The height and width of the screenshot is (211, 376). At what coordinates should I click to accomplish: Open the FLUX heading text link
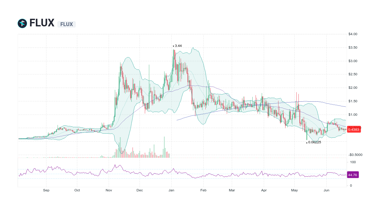tap(41, 23)
